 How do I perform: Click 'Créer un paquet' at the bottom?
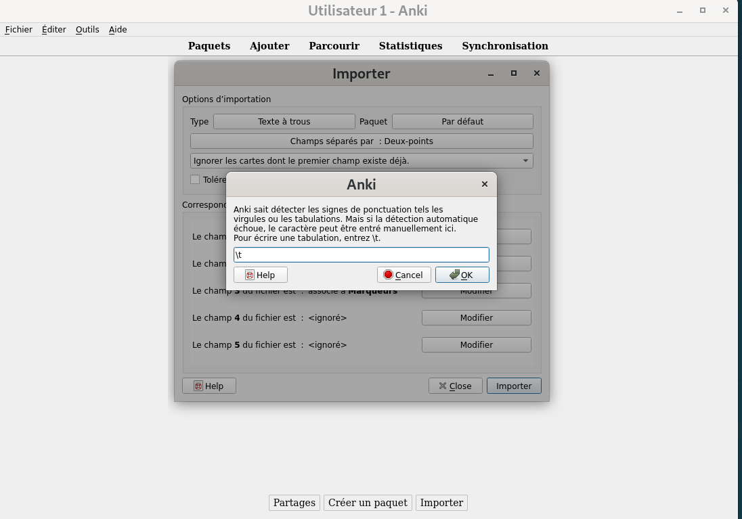pos(368,503)
